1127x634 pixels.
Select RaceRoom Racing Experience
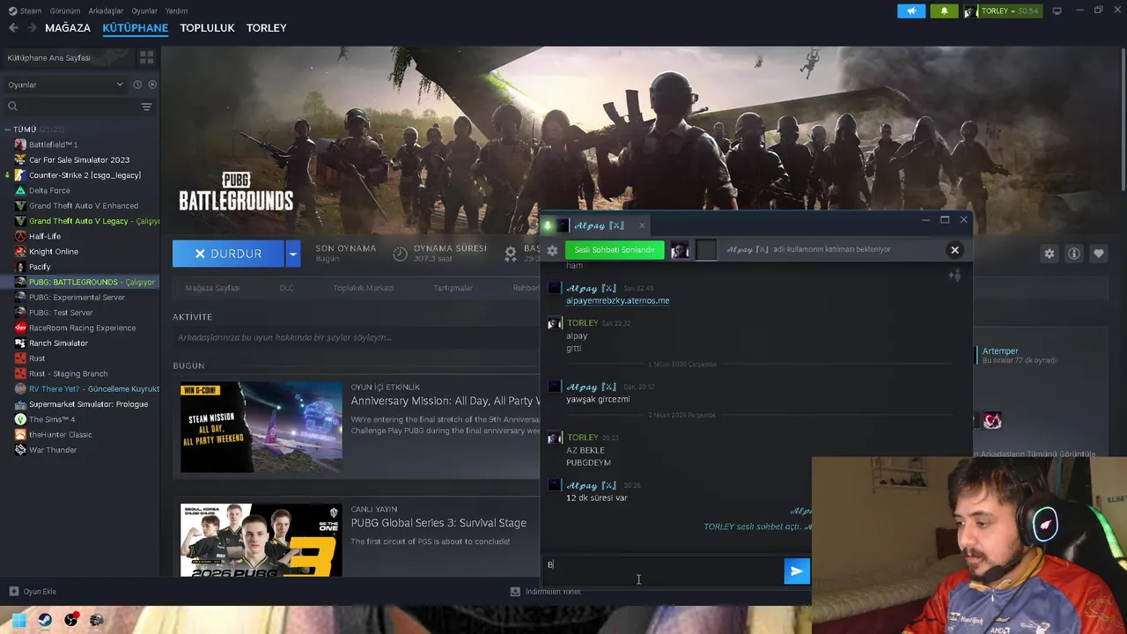pyautogui.click(x=82, y=328)
